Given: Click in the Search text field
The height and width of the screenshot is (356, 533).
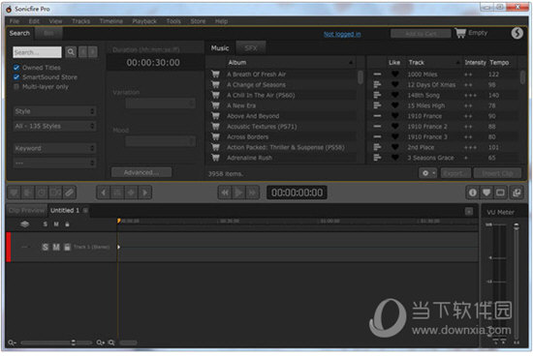Looking at the screenshot, I should 37,52.
